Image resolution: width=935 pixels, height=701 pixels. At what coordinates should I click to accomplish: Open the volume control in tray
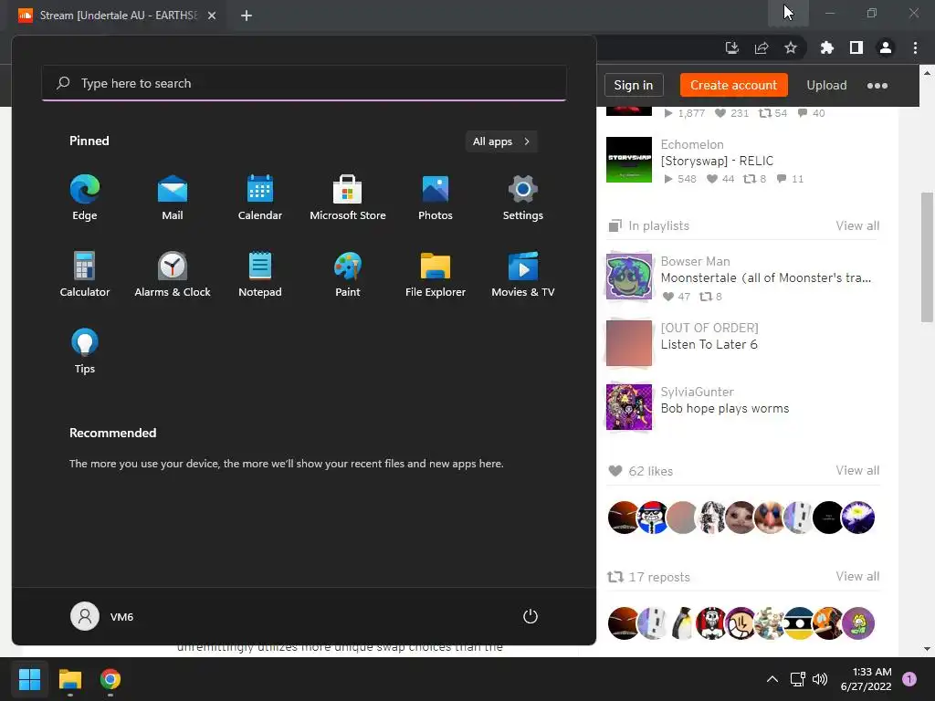[x=820, y=679]
